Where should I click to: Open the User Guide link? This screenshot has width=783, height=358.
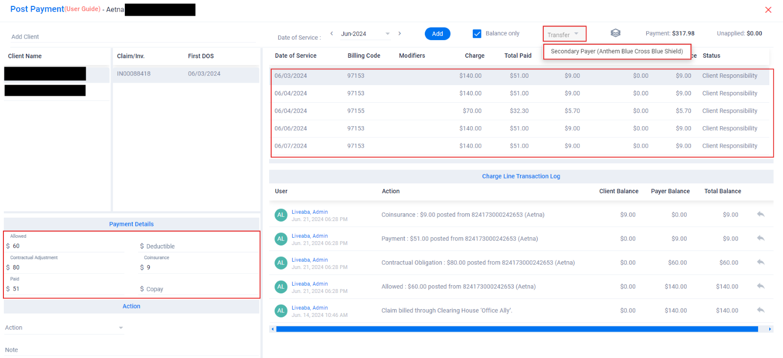(x=83, y=9)
